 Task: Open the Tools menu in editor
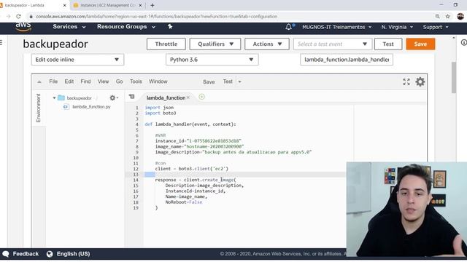click(x=136, y=82)
